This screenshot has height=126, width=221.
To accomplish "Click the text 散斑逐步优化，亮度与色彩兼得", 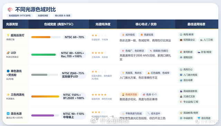I will 138,99.
